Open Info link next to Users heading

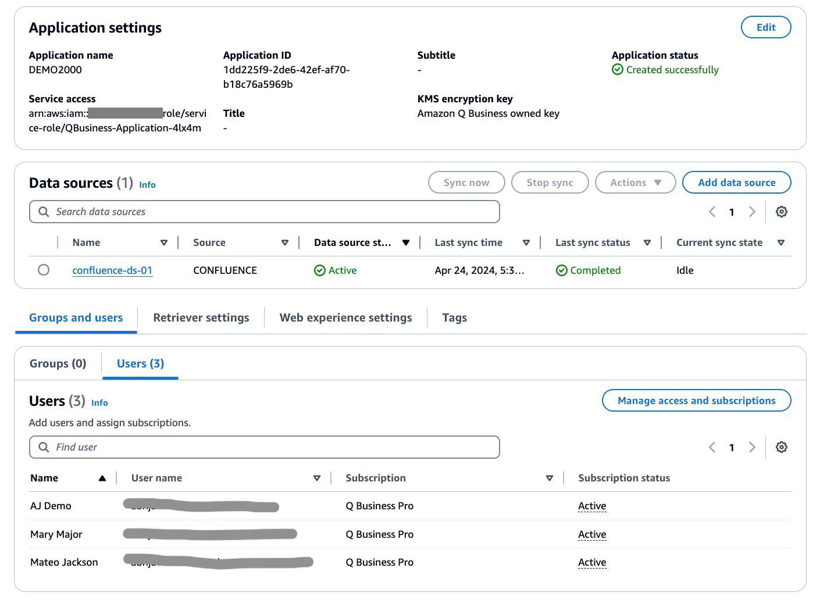point(99,403)
